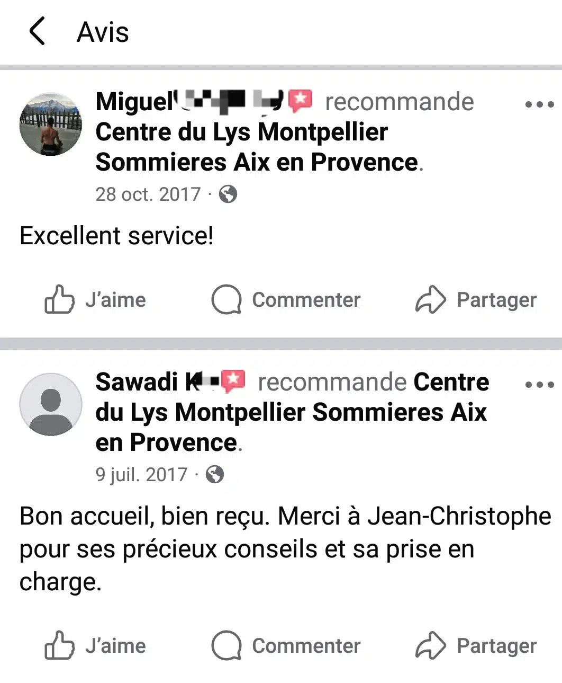The height and width of the screenshot is (683, 562).
Task: Open the 28 oct. 2017 post timestamp
Action: coord(148,194)
